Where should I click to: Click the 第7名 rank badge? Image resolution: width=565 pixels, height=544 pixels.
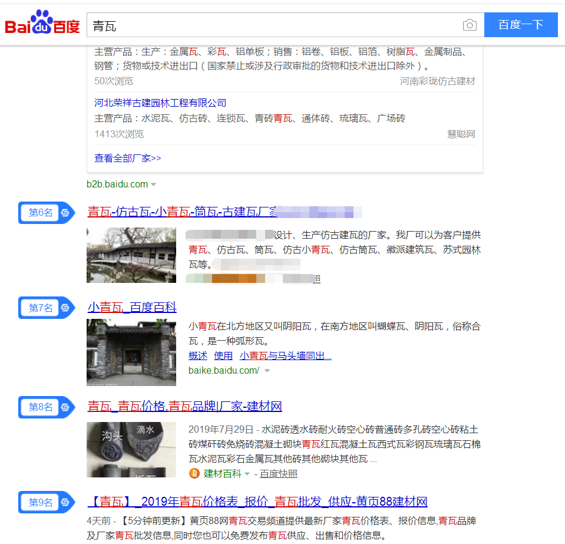pos(47,308)
